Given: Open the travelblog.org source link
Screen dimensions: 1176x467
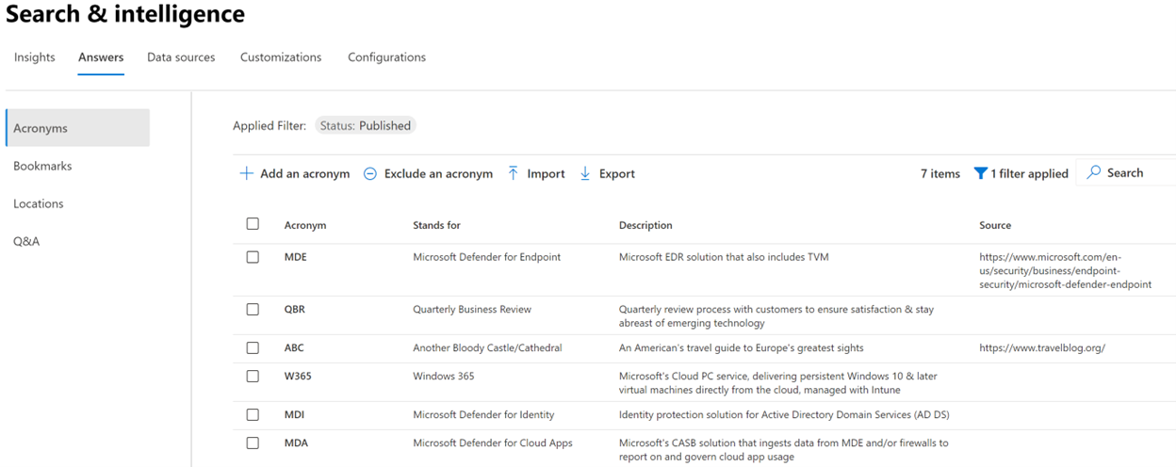Looking at the screenshot, I should click(1041, 347).
